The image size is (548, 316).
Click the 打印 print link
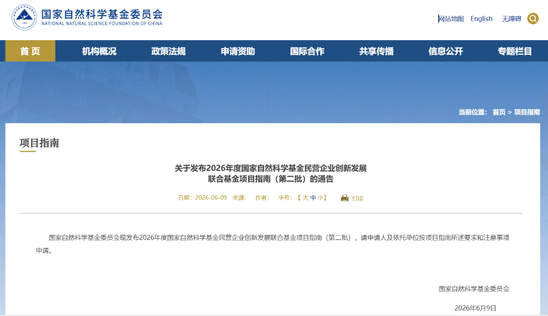pyautogui.click(x=358, y=198)
